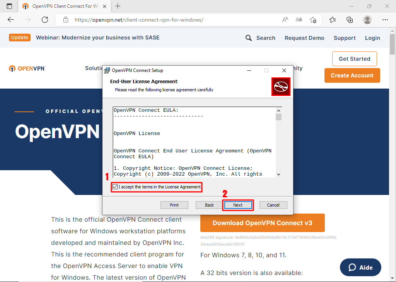Toggle I accept the terms checkbox
This screenshot has width=396, height=282.
pyautogui.click(x=115, y=187)
